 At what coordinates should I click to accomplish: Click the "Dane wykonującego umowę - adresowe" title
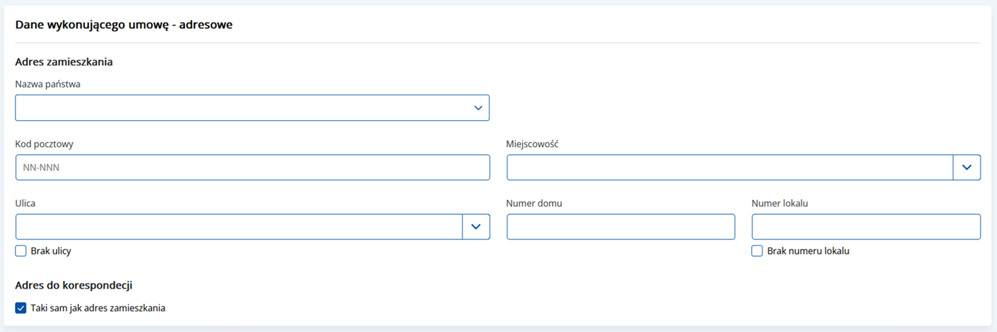tap(124, 25)
